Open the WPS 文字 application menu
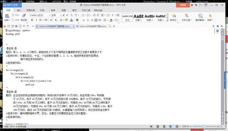Screen dimensions: 228x131 coord(12,5)
